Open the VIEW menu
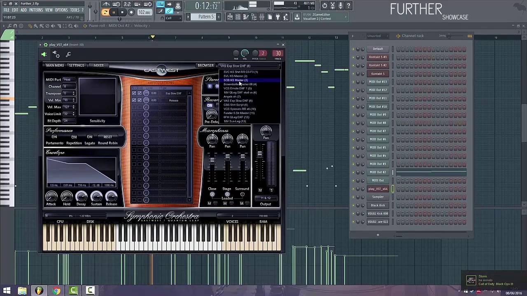The height and width of the screenshot is (296, 527). (49, 10)
